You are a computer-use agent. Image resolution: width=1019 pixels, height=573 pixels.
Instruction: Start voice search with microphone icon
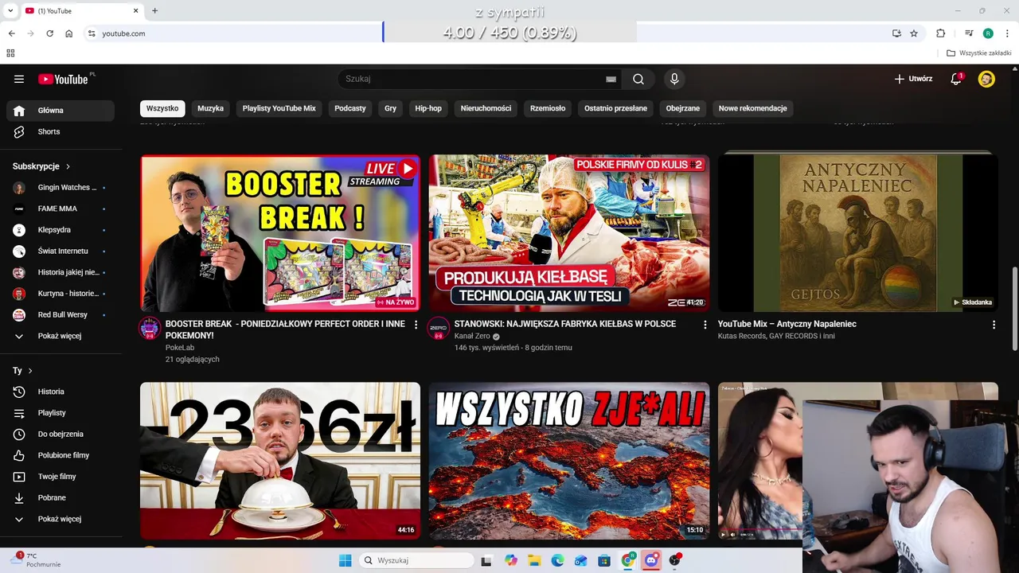click(674, 79)
